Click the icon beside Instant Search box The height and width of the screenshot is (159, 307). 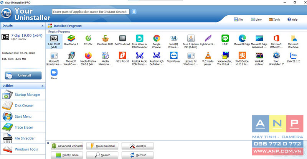134,12
